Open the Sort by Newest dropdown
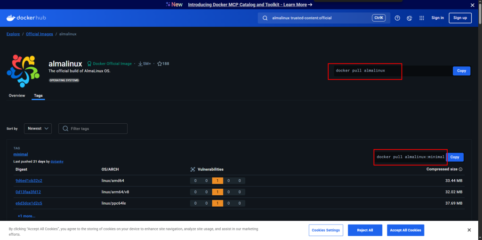Viewport: 482px width, 240px height. coord(38,128)
